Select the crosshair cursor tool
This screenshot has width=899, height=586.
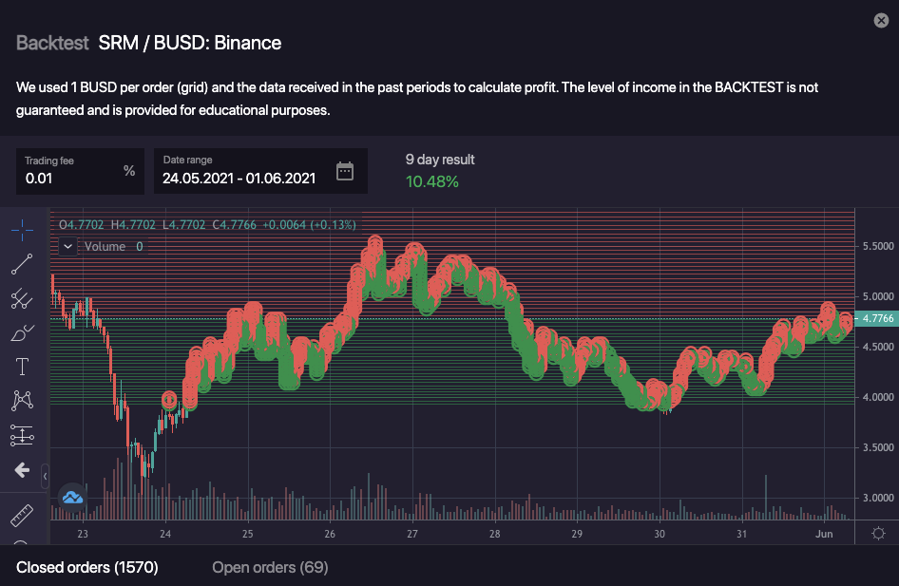(x=22, y=229)
